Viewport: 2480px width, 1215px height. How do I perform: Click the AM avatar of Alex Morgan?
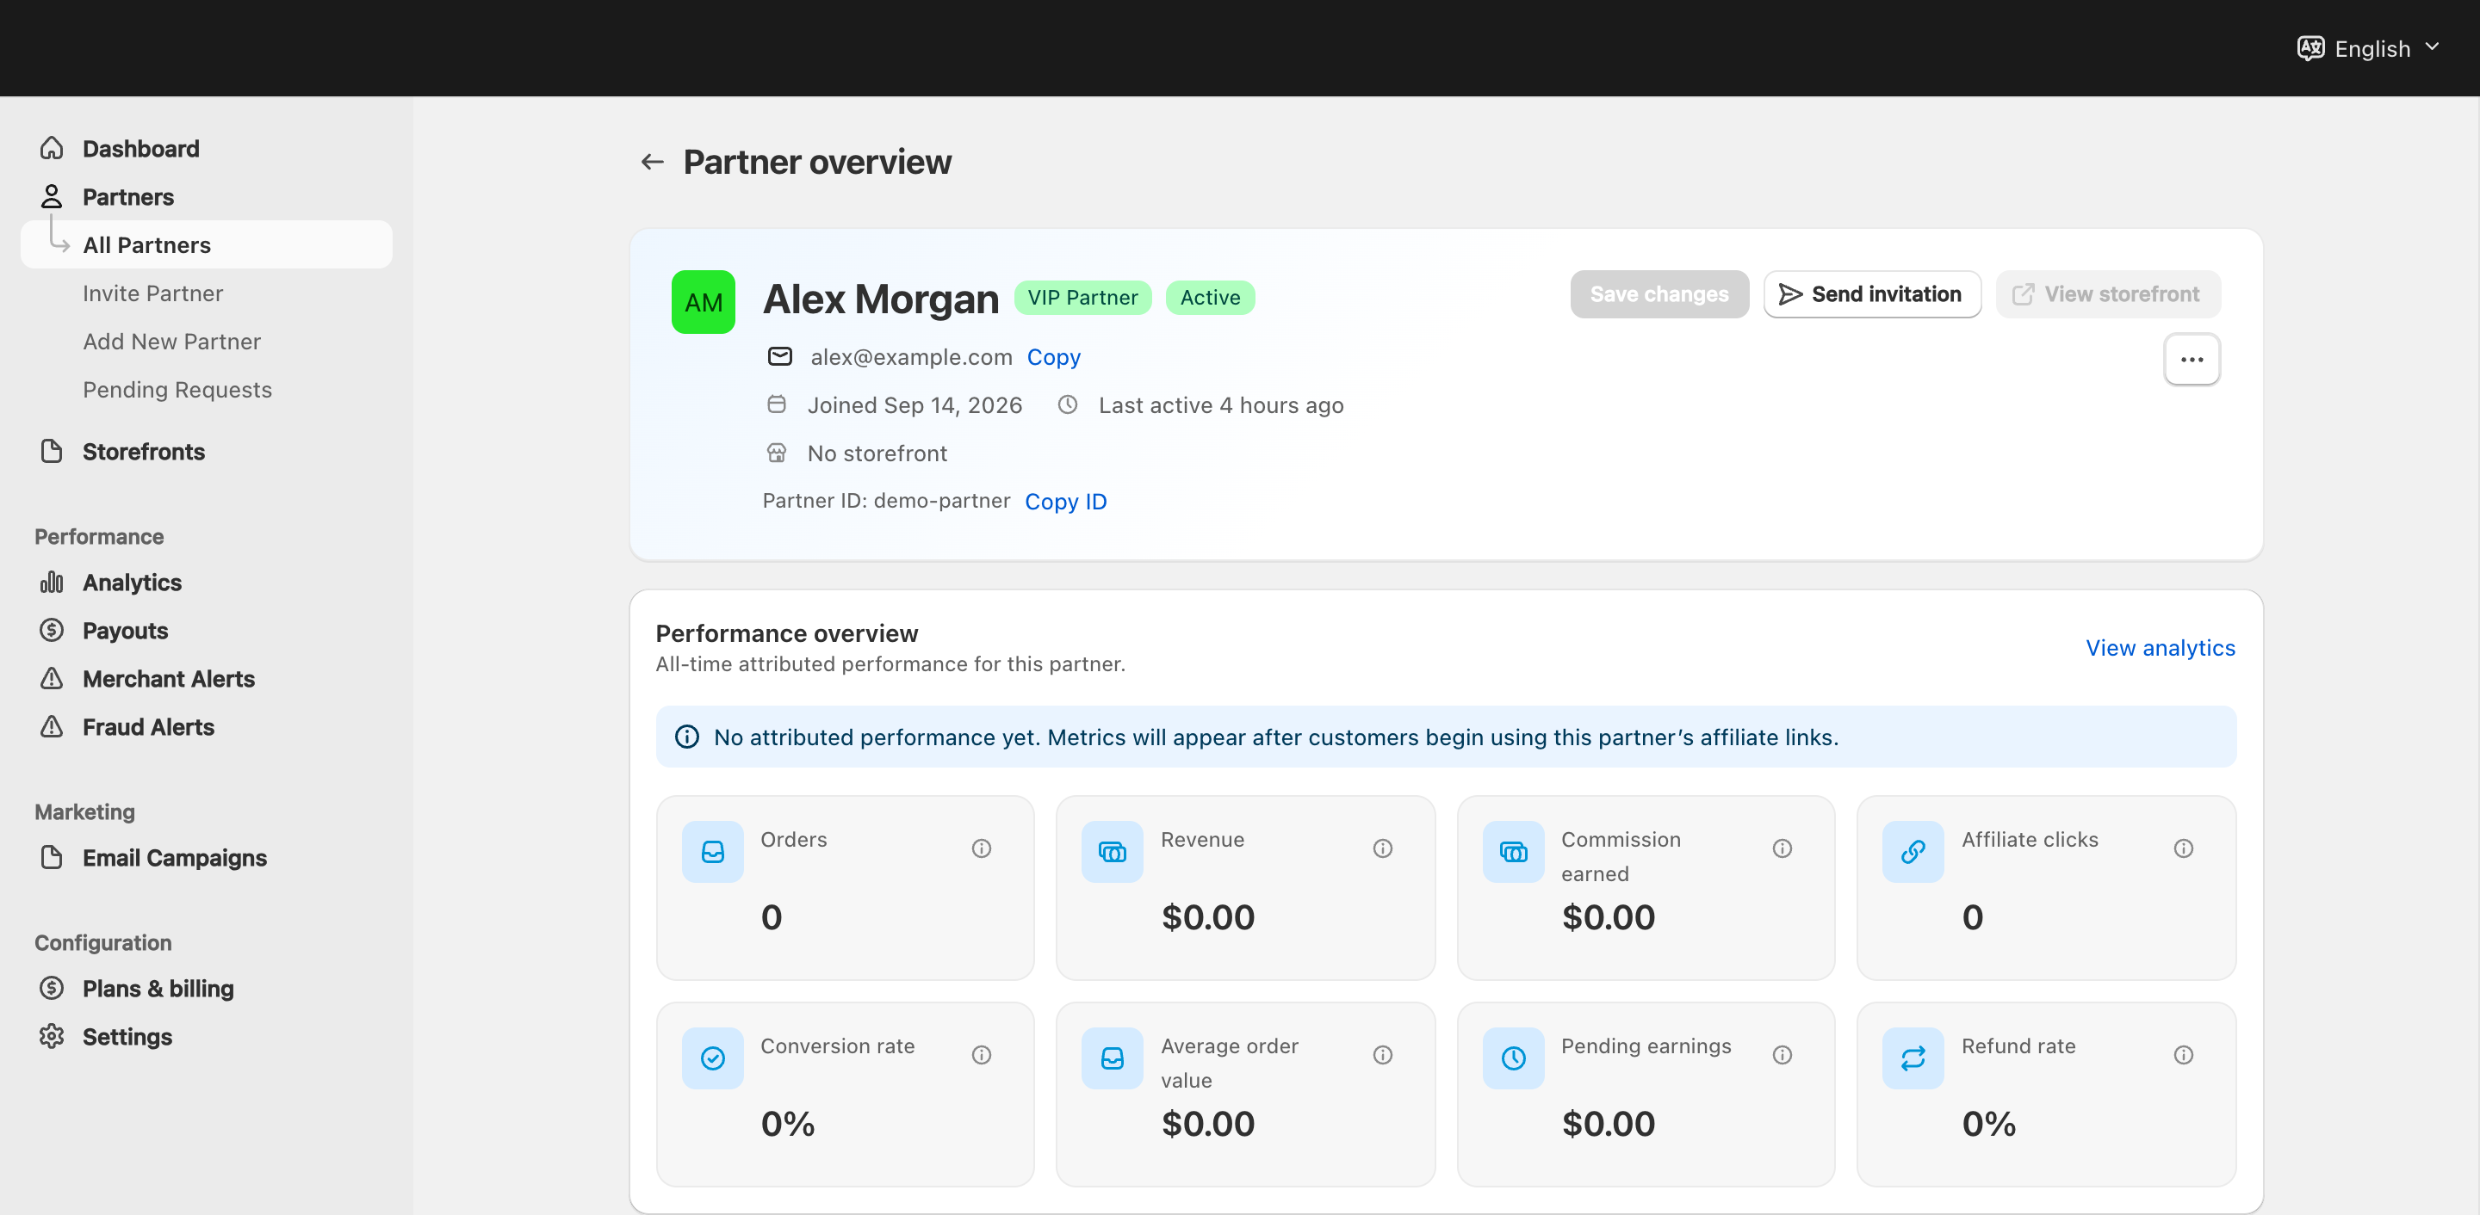click(x=703, y=302)
